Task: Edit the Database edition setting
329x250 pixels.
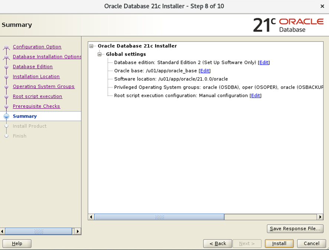Action: click(264, 62)
